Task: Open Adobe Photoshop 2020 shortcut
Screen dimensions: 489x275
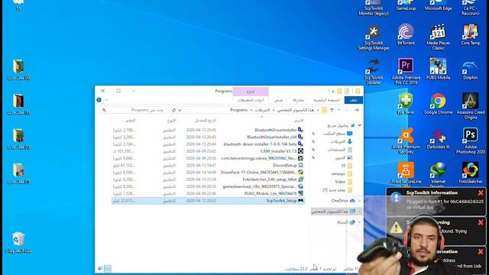Action: [x=471, y=141]
